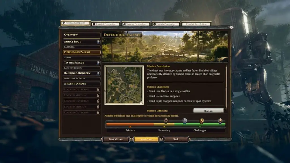Screen dimensions: 290x163
Task: Click the yellow Secondary segment of the bar
Action: [x=164, y=125]
